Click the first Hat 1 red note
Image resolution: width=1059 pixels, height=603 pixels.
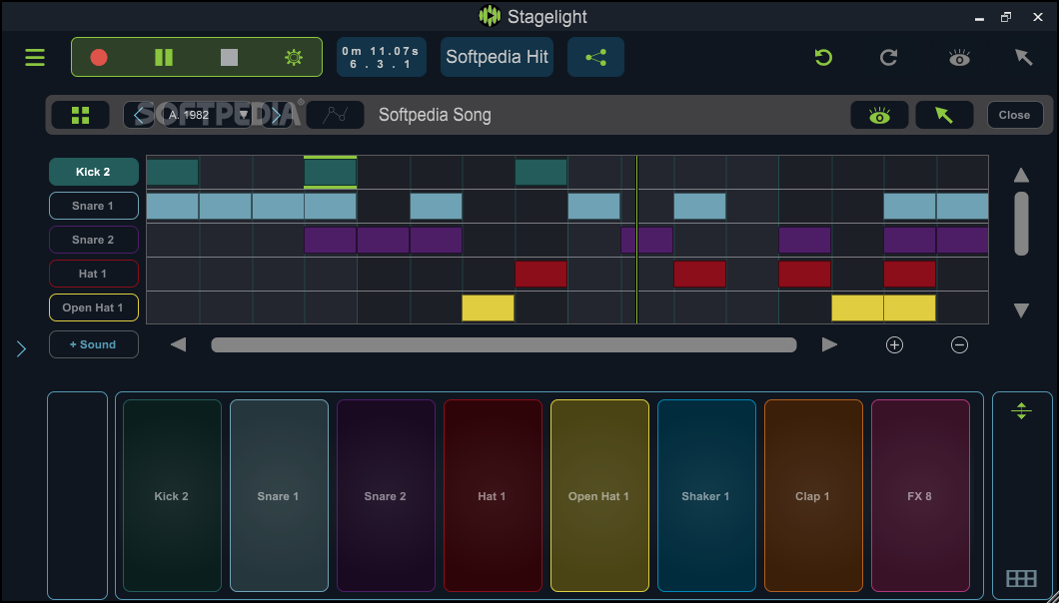[540, 275]
